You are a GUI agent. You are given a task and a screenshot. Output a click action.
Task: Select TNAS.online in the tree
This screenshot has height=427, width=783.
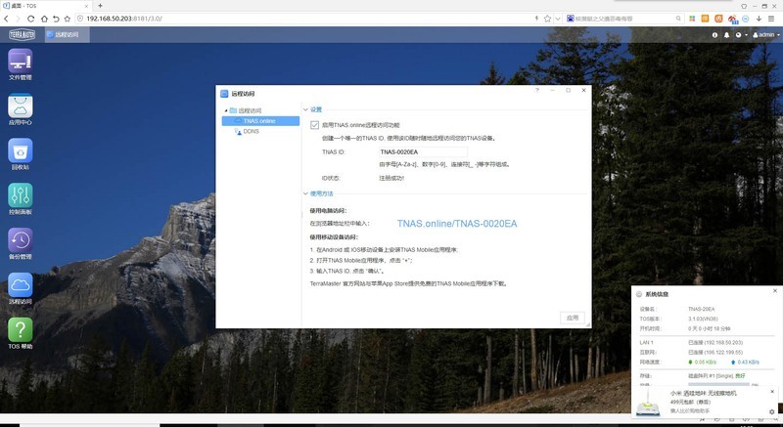coord(260,121)
